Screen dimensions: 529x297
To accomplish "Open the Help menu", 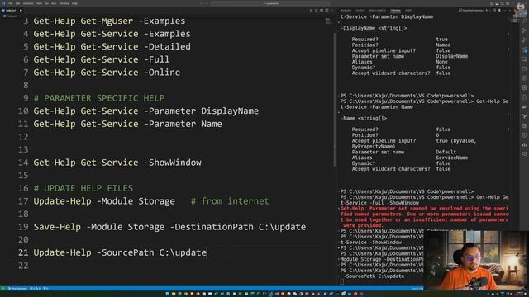I will click(x=74, y=3).
